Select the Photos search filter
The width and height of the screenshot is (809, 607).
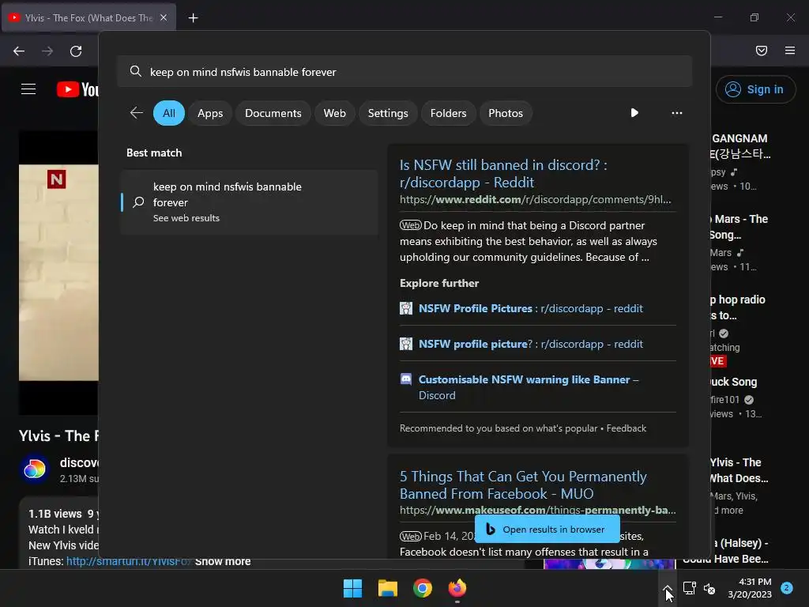coord(505,113)
